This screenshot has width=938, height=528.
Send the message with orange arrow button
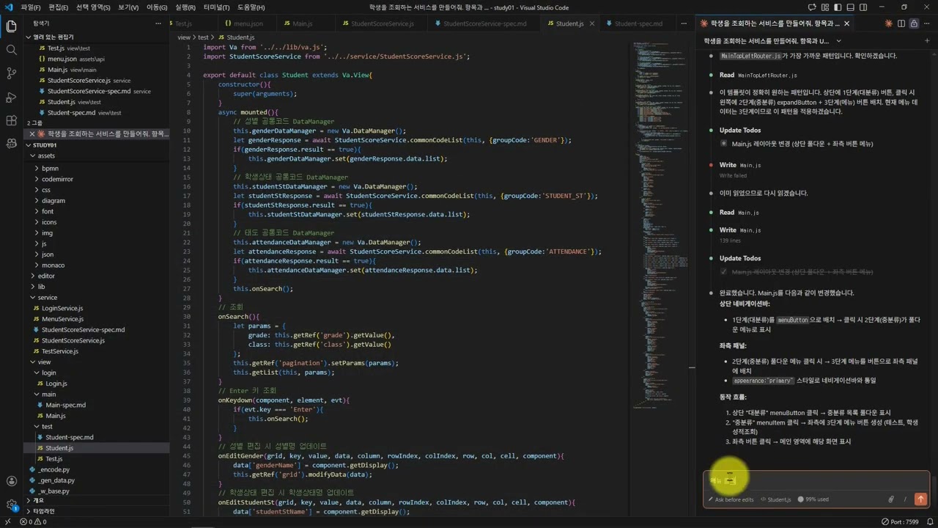920,499
